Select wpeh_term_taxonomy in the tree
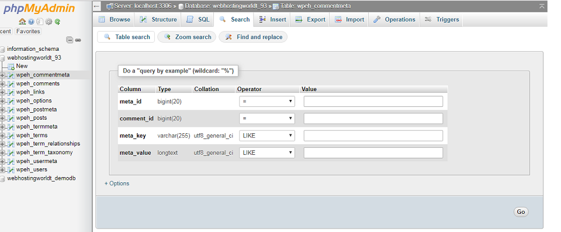This screenshot has width=561, height=232. pyautogui.click(x=44, y=153)
